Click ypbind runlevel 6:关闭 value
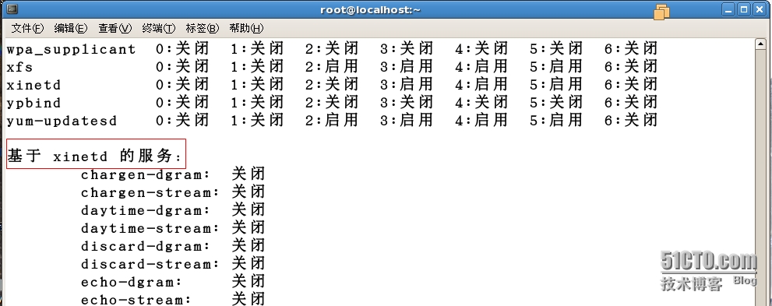Screen dimensions: 772x306 631,103
